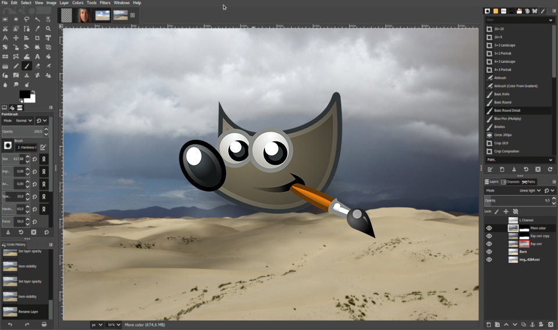
Task: Select the Pencil tool
Action: 16,66
